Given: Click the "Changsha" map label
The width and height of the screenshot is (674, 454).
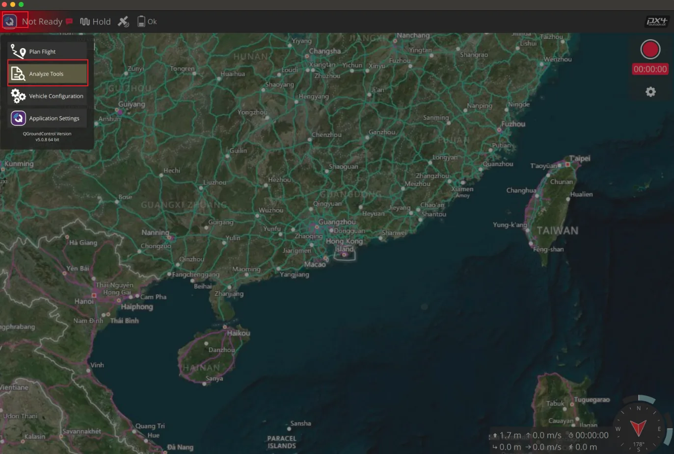Looking at the screenshot, I should [x=325, y=51].
